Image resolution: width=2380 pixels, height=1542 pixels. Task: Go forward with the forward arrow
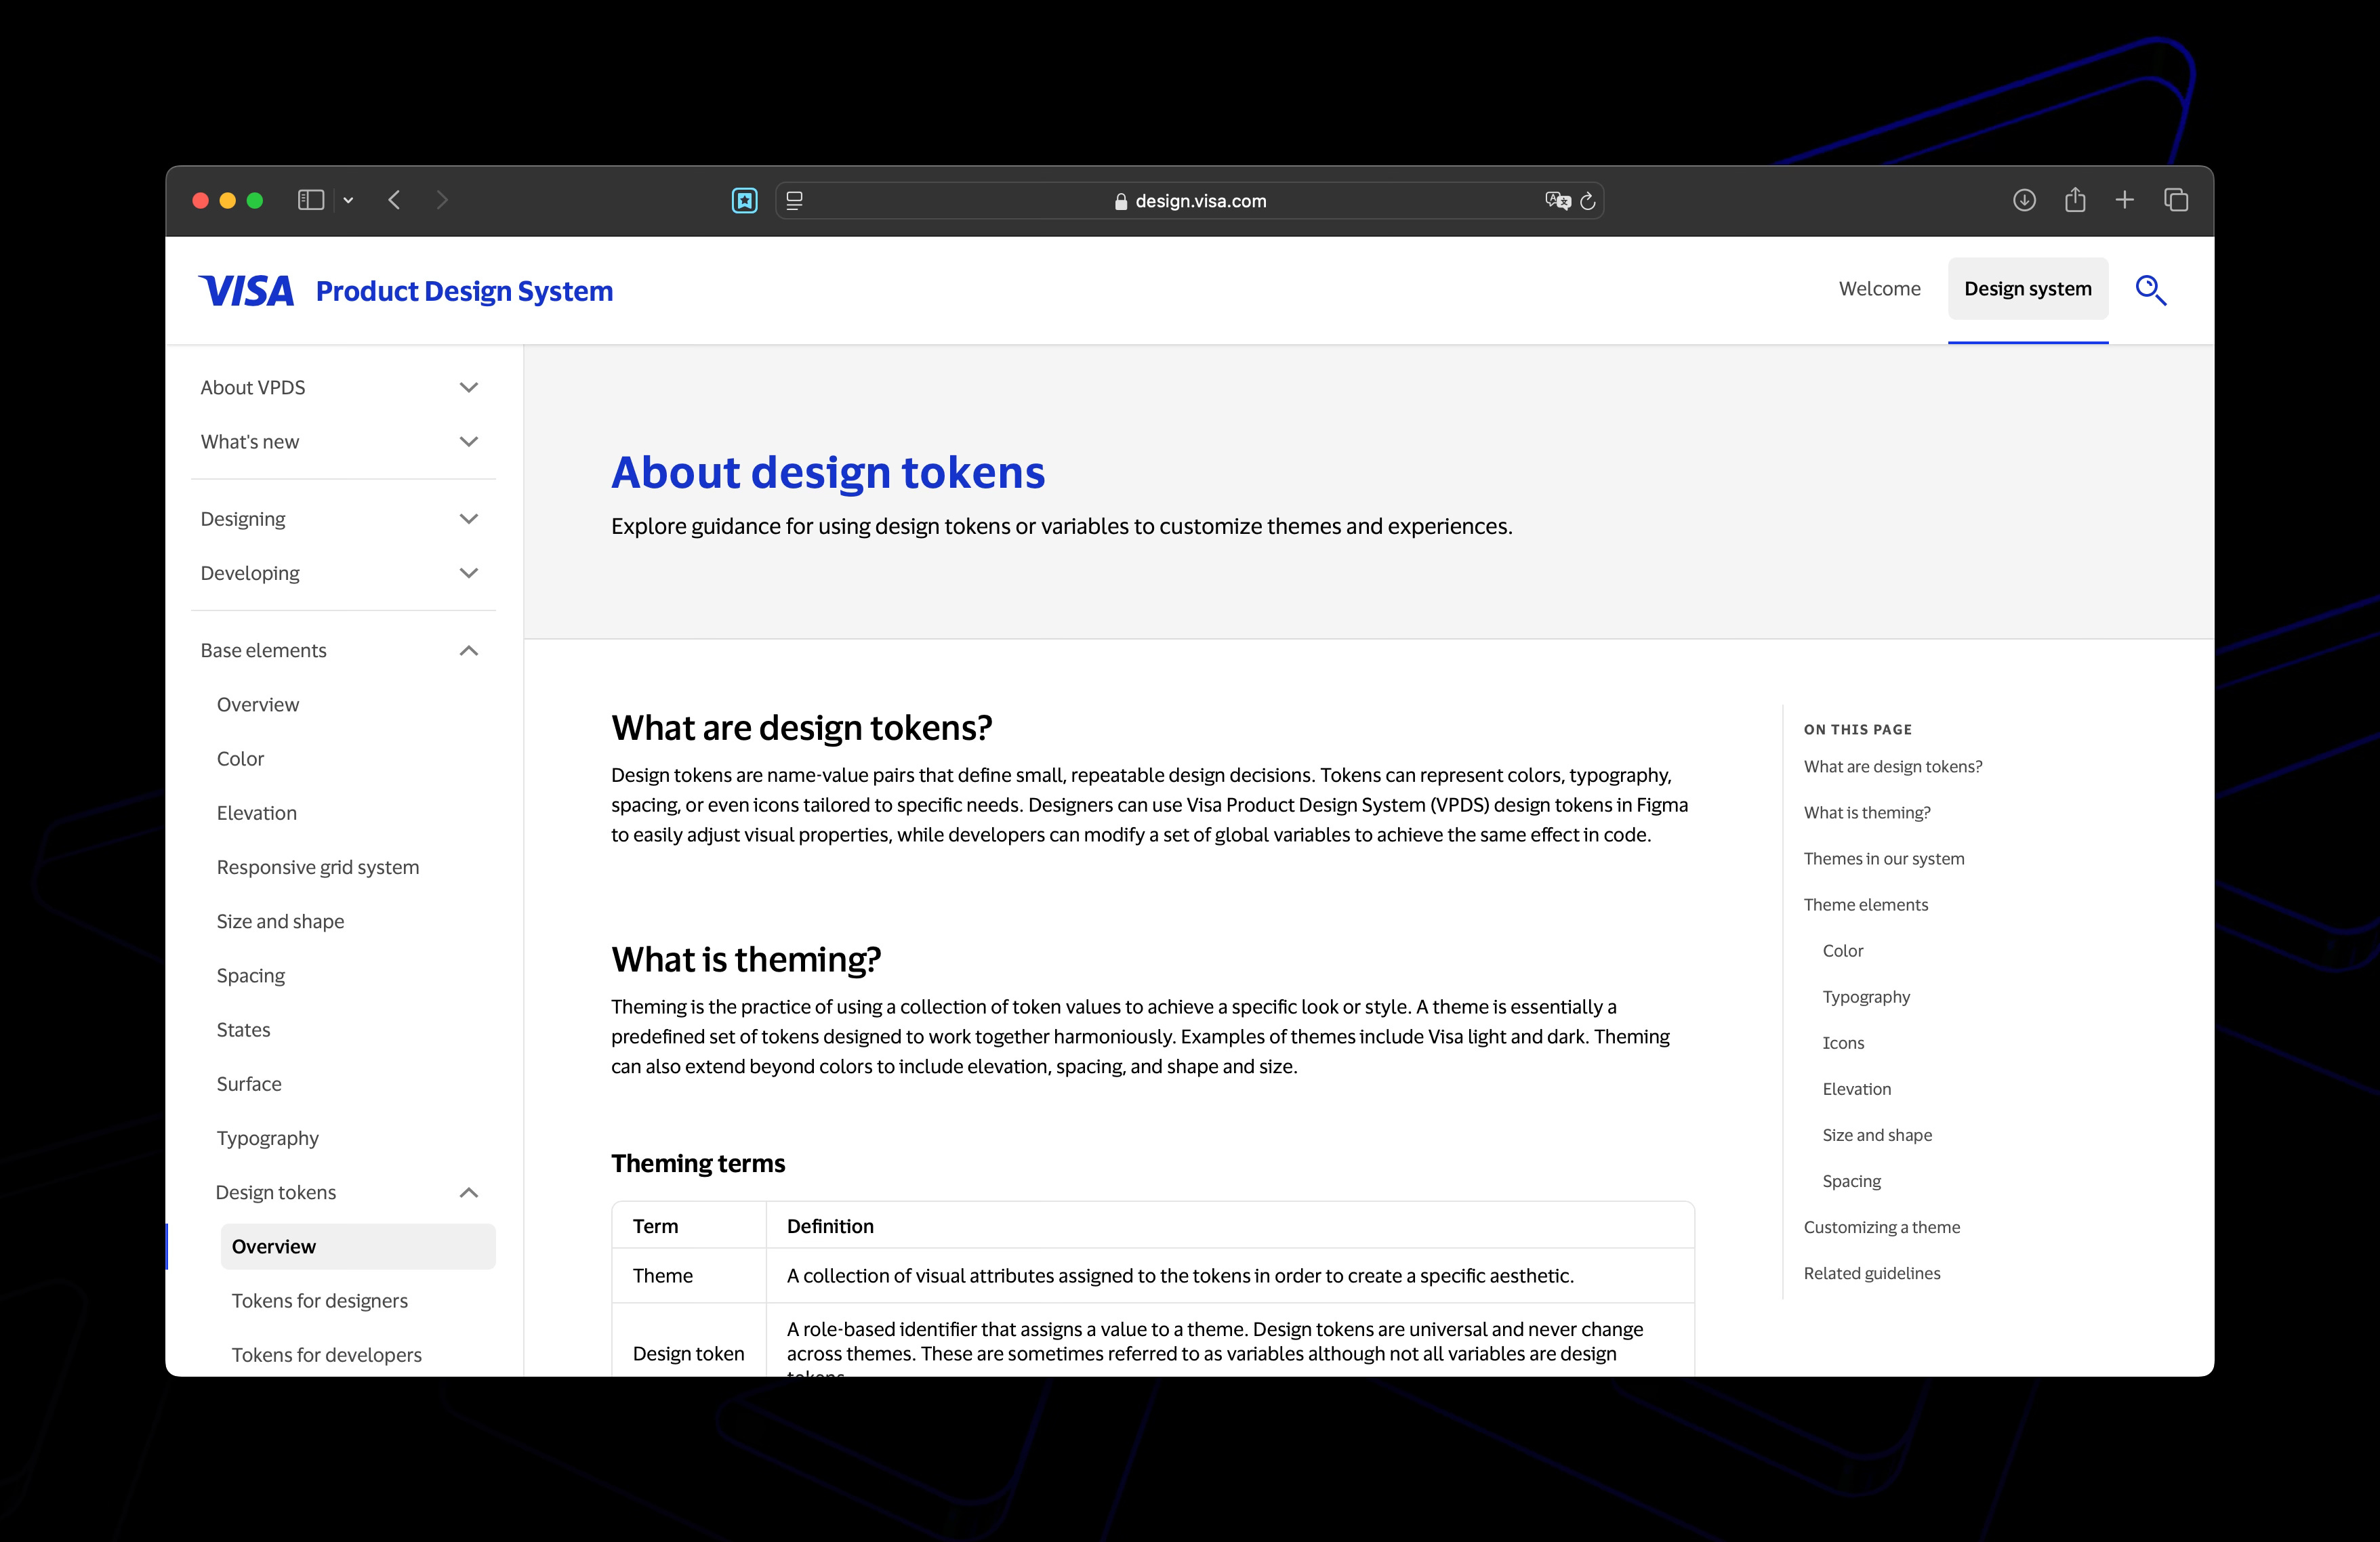[442, 200]
